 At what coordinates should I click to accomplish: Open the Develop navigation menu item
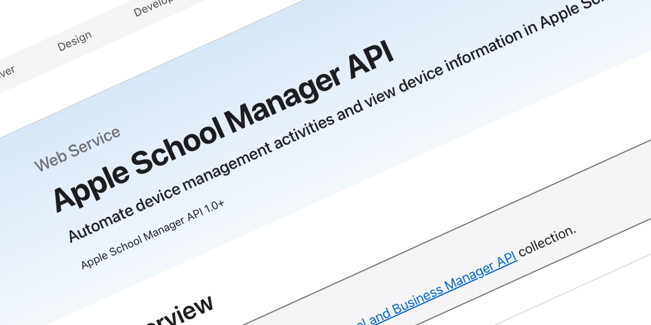point(154,6)
